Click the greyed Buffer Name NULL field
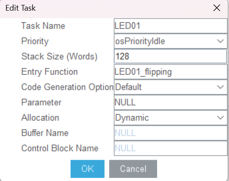This screenshot has height=181, width=229. 170,133
